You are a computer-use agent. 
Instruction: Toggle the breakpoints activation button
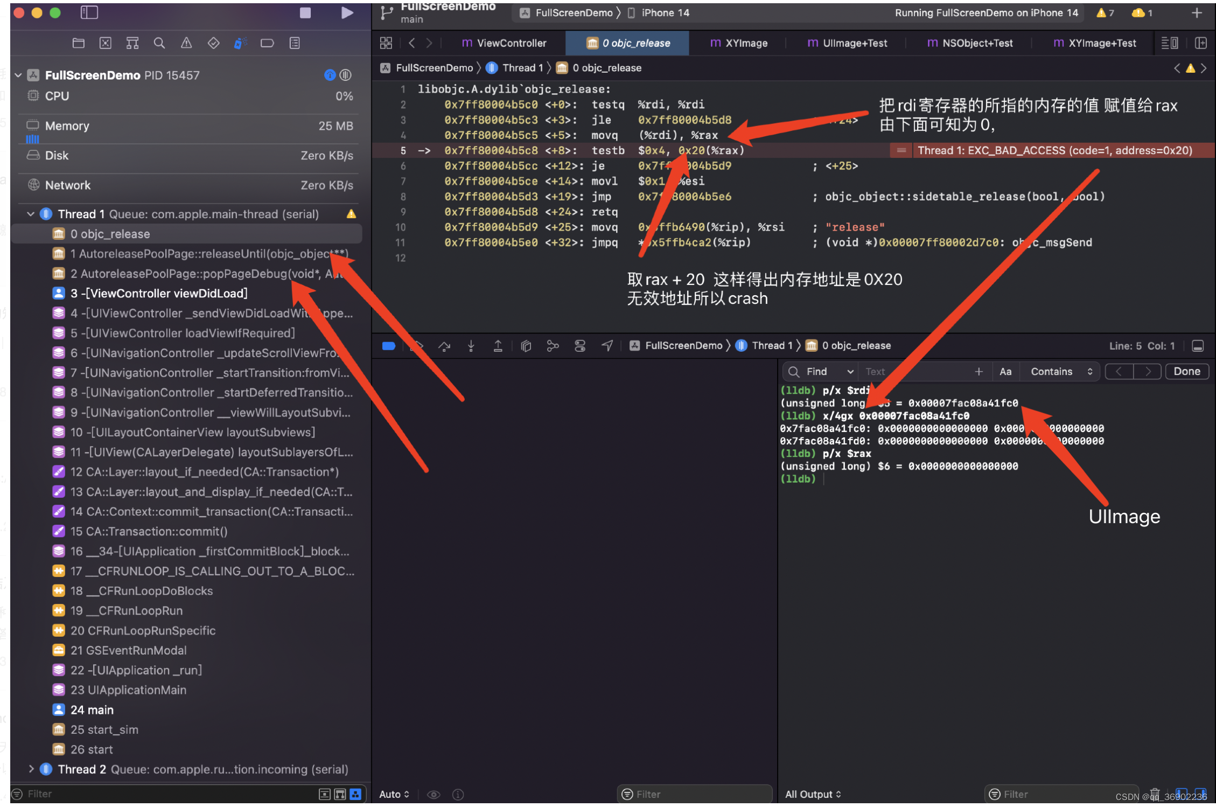point(389,346)
